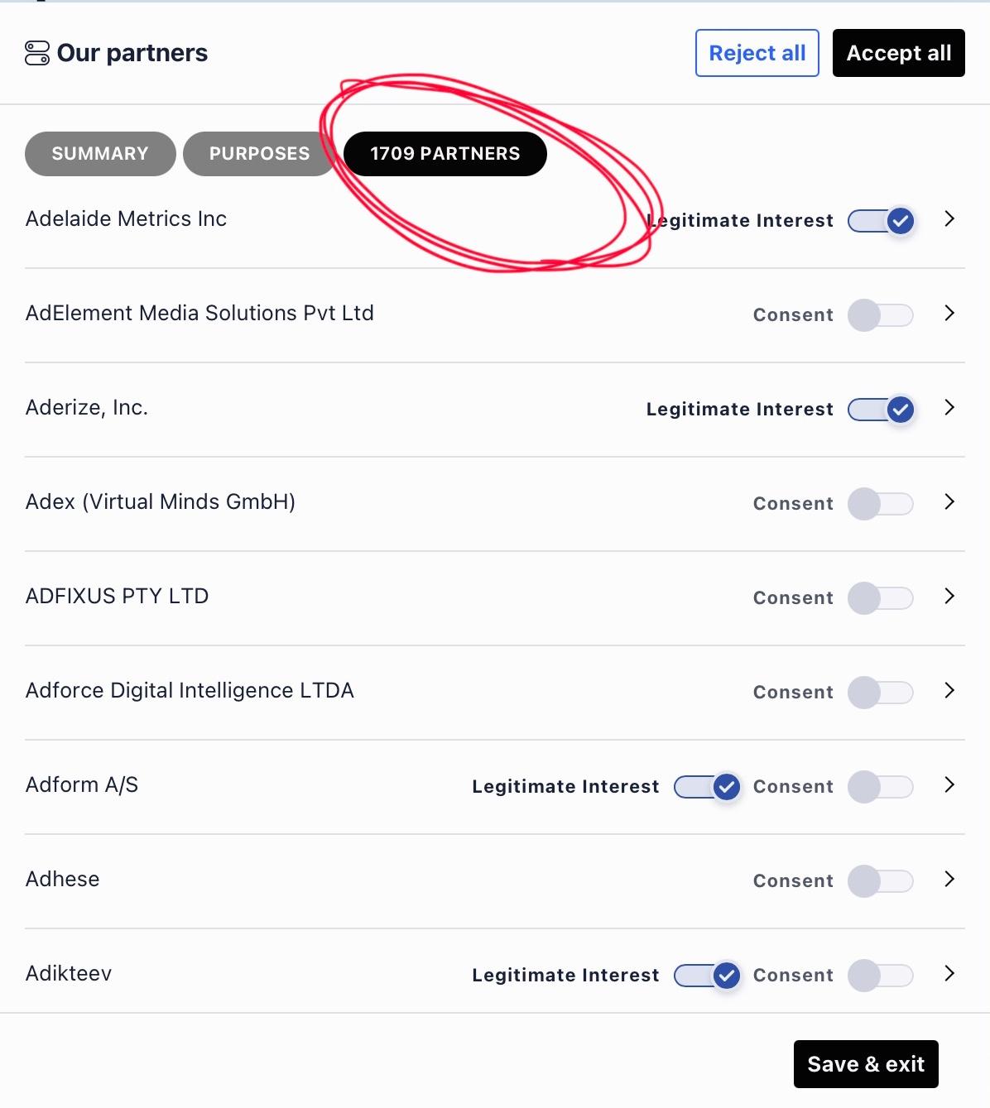
Task: Enable Adikteev consent switch
Action: [881, 976]
